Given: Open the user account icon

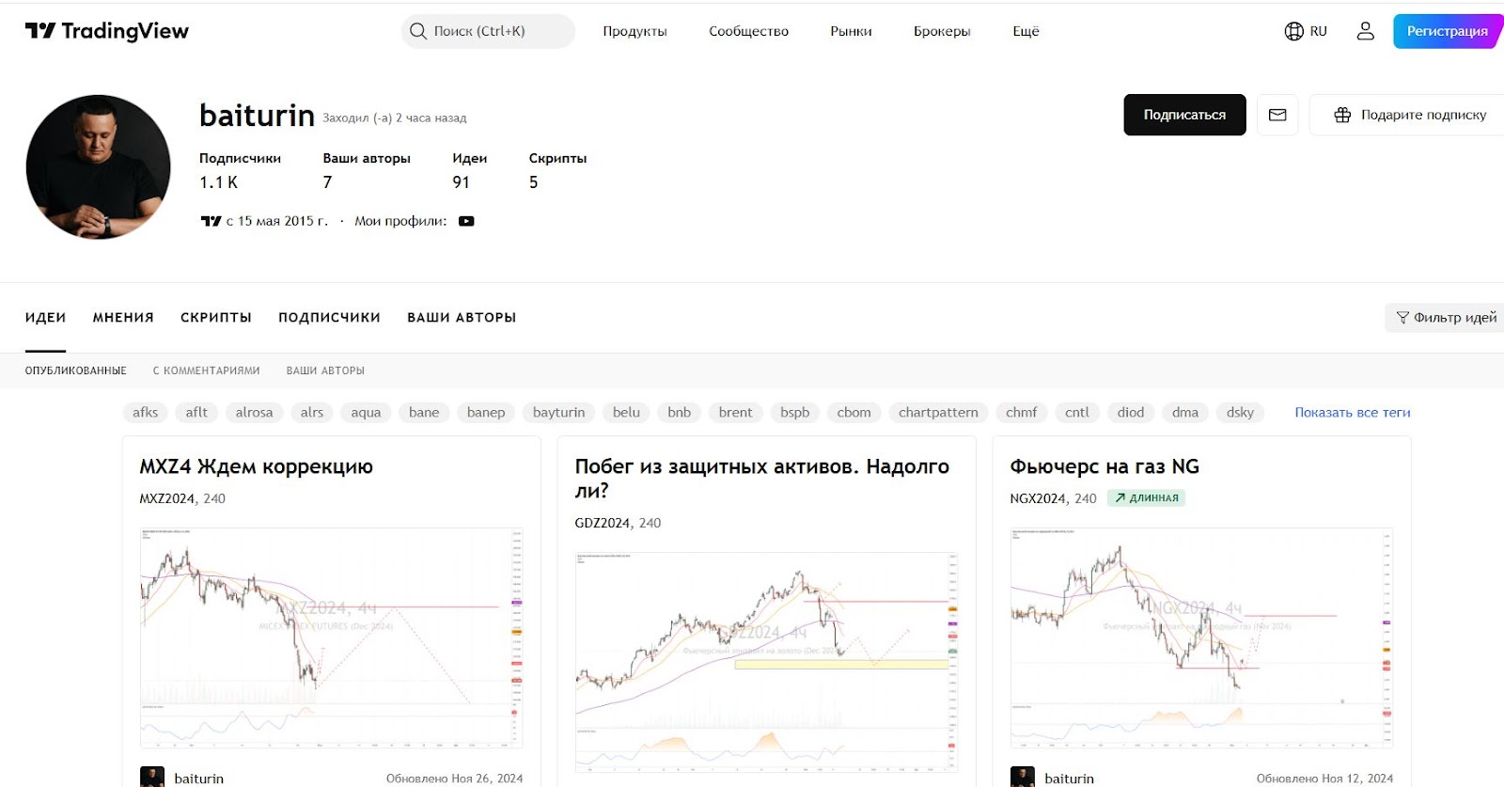Looking at the screenshot, I should [x=1366, y=31].
